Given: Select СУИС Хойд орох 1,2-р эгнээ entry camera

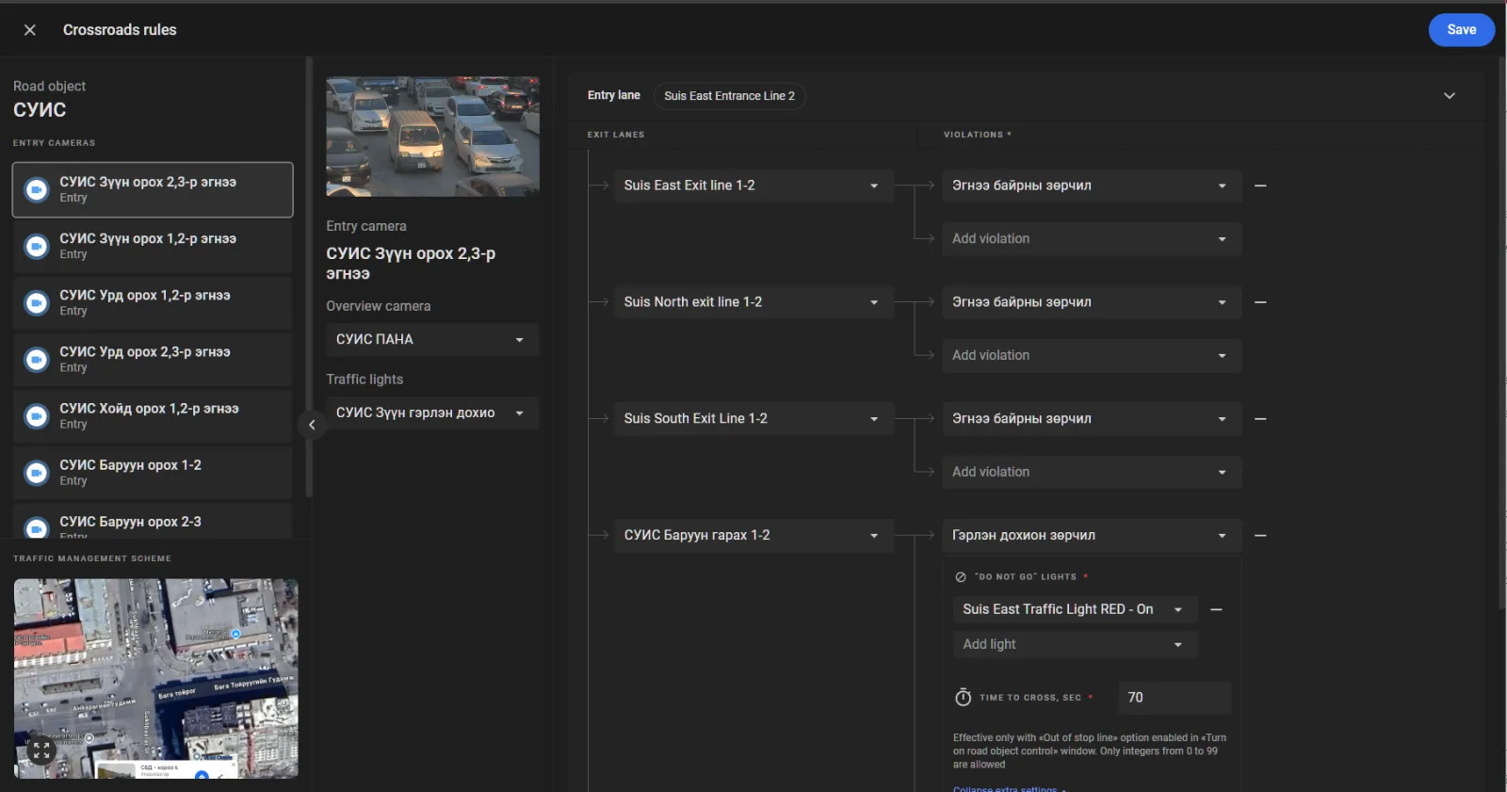Looking at the screenshot, I should [x=153, y=415].
